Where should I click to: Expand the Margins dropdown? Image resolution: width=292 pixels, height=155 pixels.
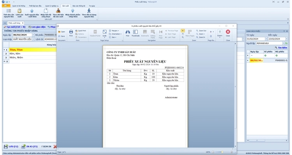pyautogui.click(x=115, y=31)
